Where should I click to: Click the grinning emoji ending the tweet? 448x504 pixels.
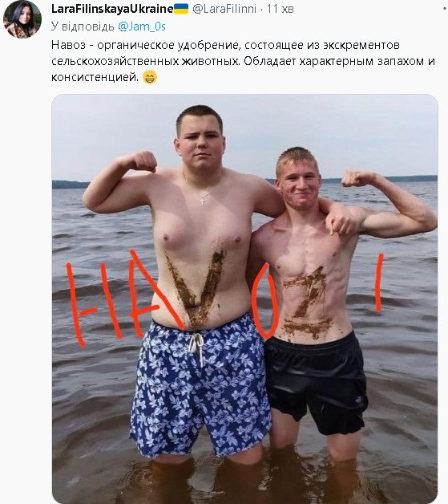click(150, 78)
